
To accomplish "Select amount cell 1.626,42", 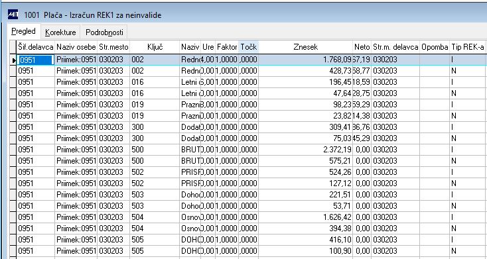I will pos(306,217).
